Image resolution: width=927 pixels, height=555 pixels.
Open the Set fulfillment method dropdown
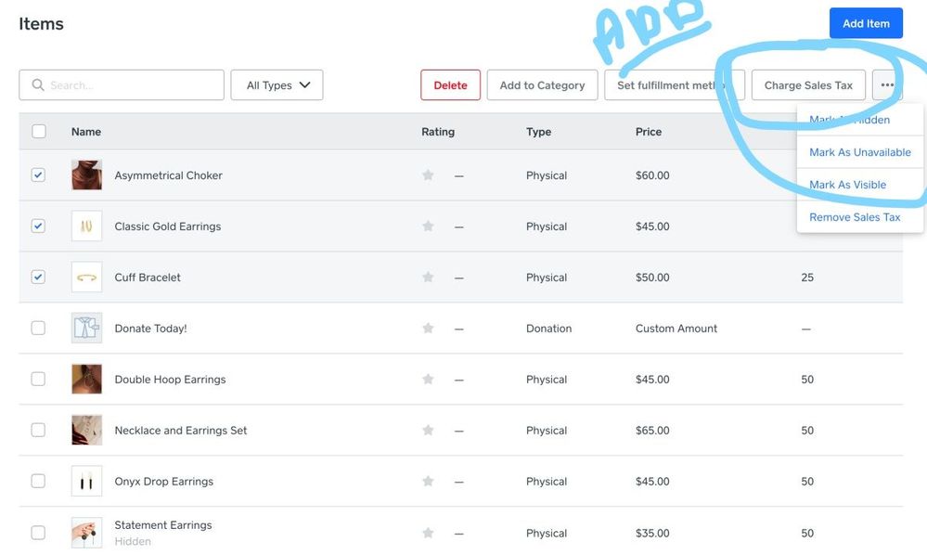point(674,85)
